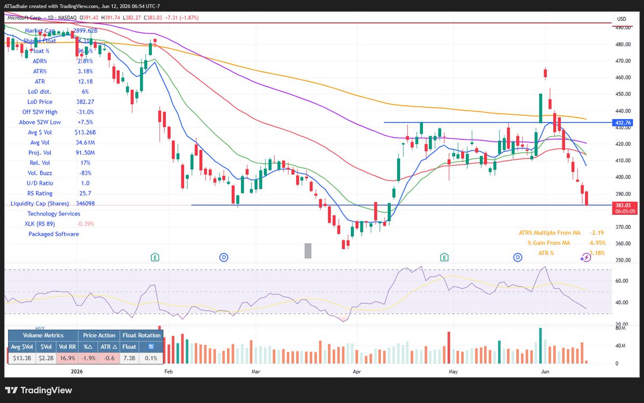Click the earnings E marker near May

click(445, 257)
